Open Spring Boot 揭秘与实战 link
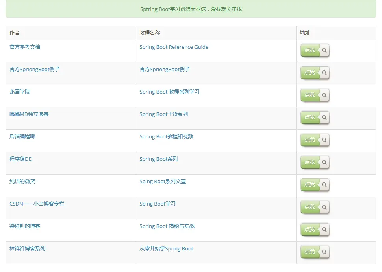This screenshot has width=382, height=272. coord(167,226)
